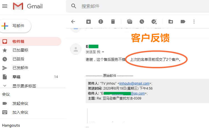
Task: Archive this email using the archive icon
Action: click(88, 22)
